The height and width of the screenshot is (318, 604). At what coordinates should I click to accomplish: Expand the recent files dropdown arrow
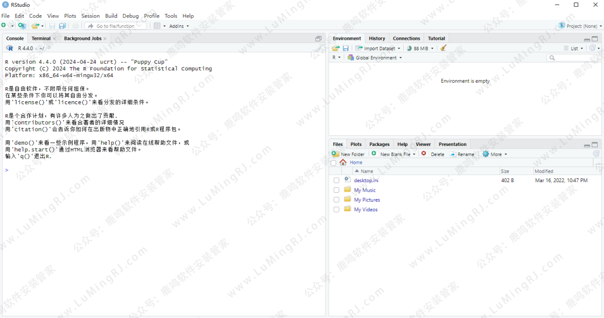[43, 26]
